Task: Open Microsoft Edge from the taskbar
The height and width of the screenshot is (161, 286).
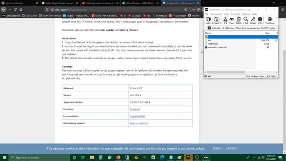Action: (162, 157)
